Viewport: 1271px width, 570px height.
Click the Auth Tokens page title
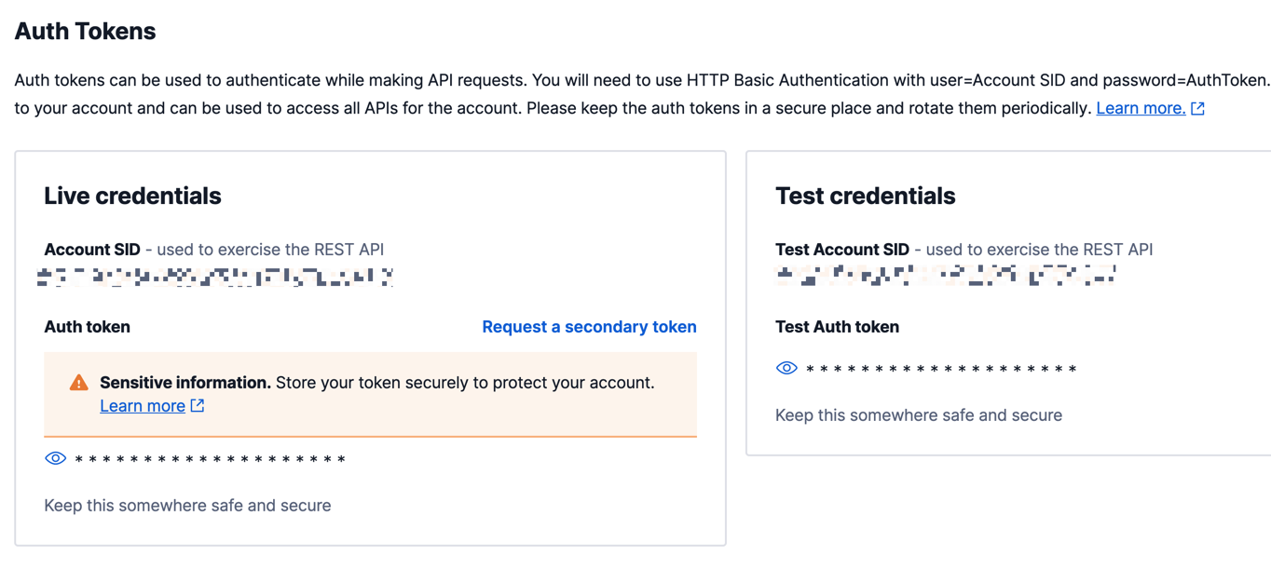pos(85,31)
